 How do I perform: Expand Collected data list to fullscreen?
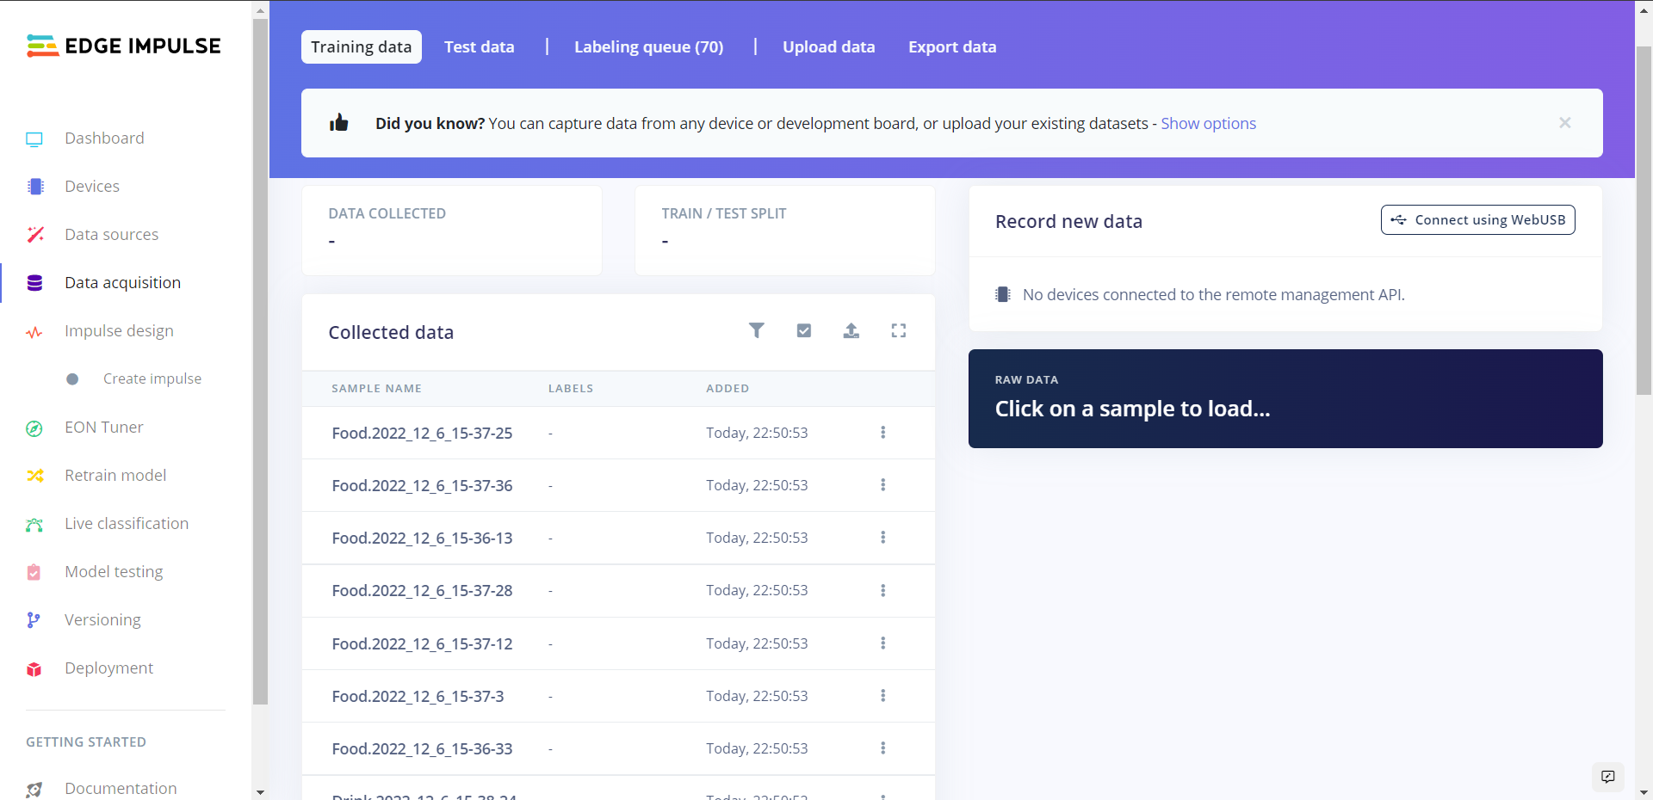point(899,330)
